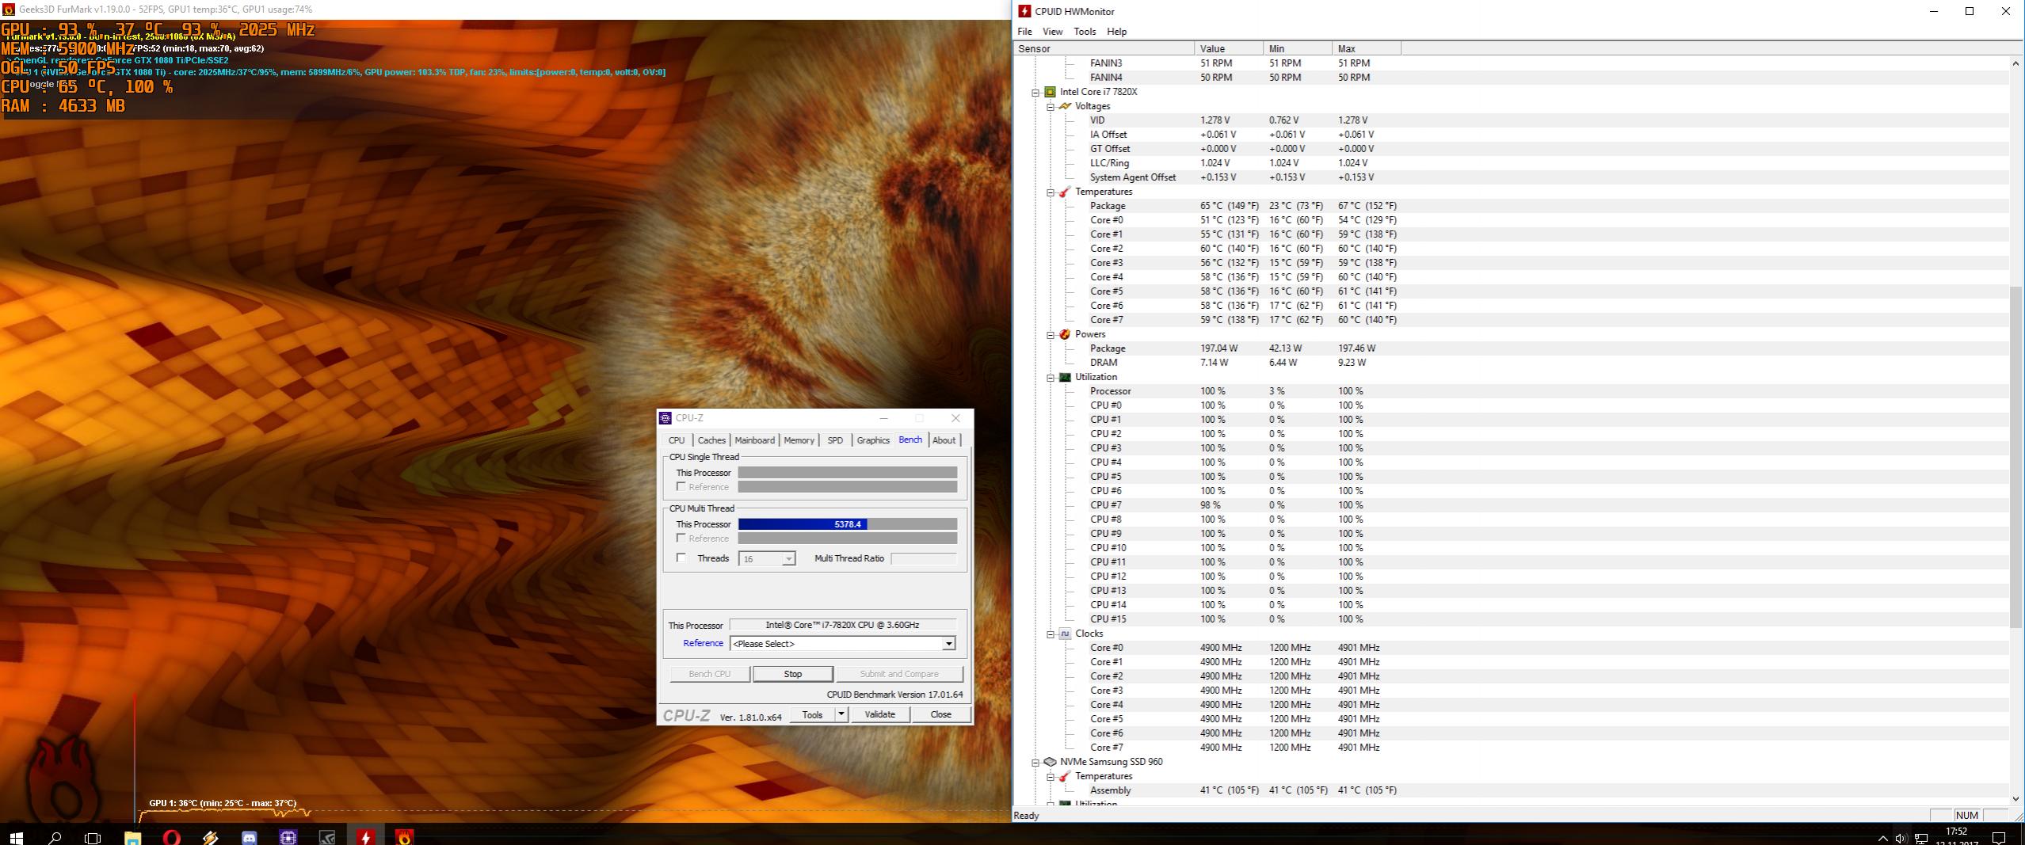
Task: Switch to CPU-Z via its taskbar icon
Action: pyautogui.click(x=288, y=836)
